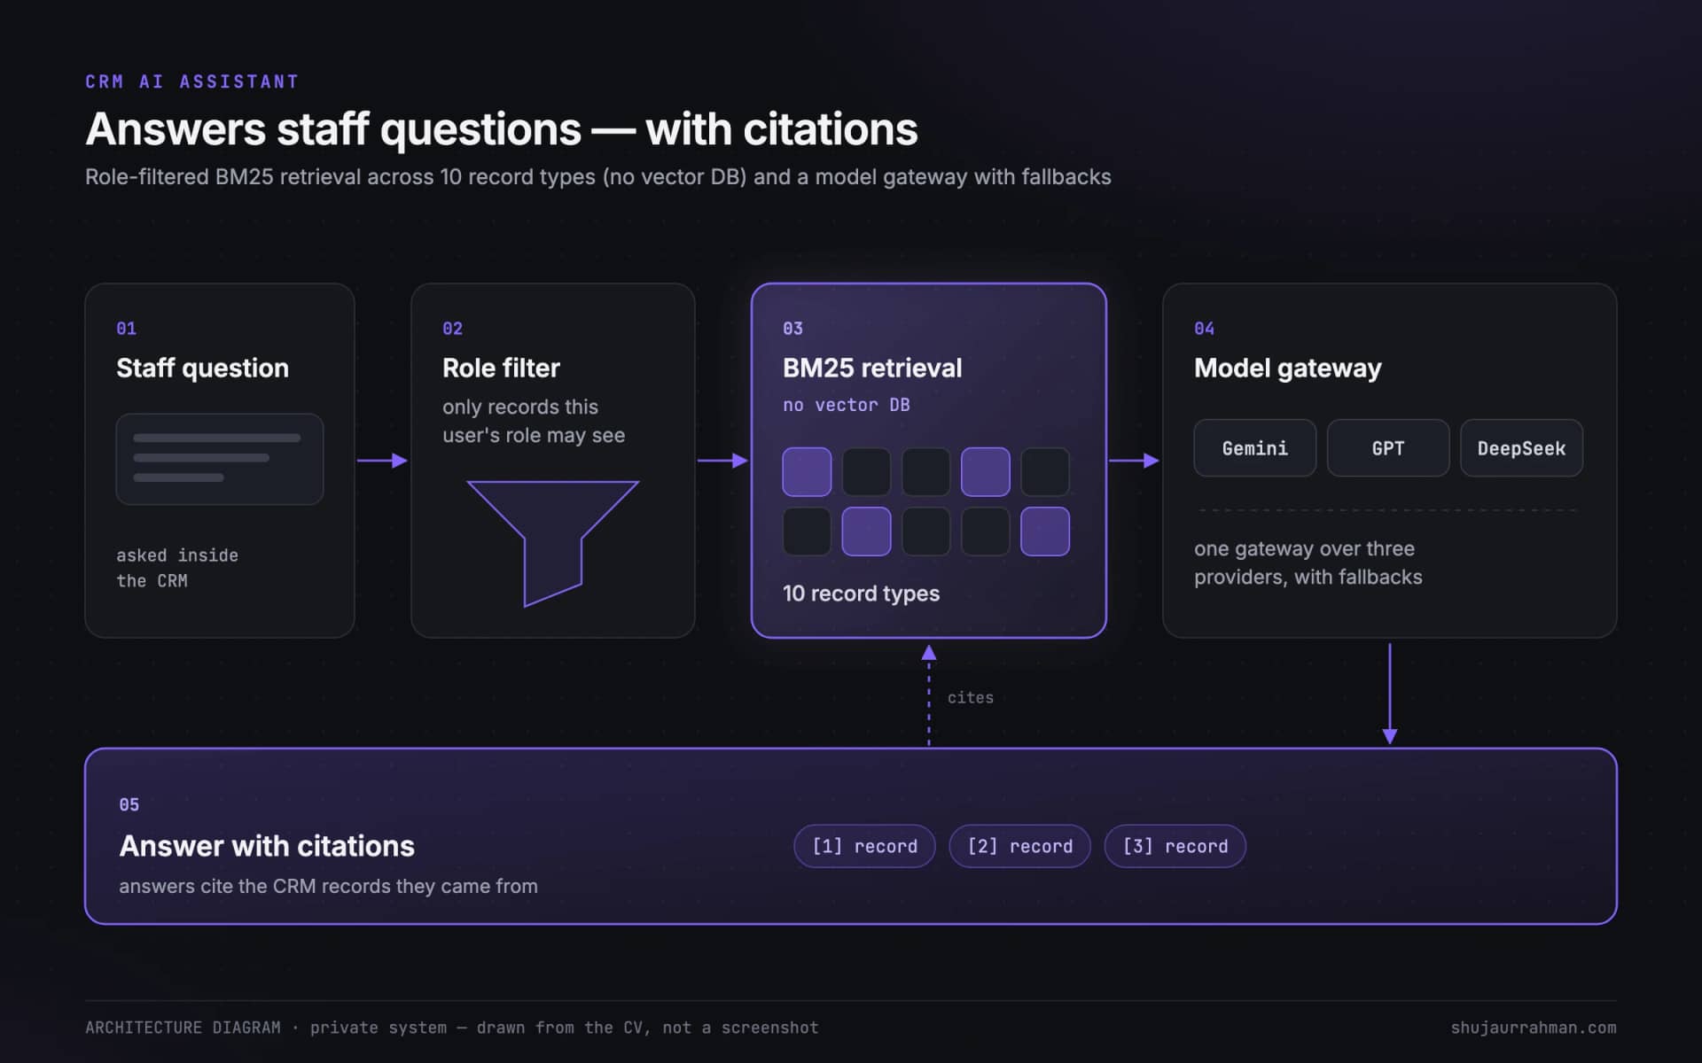The height and width of the screenshot is (1063, 1702).
Task: Click step number '04' label
Action: click(x=1204, y=329)
